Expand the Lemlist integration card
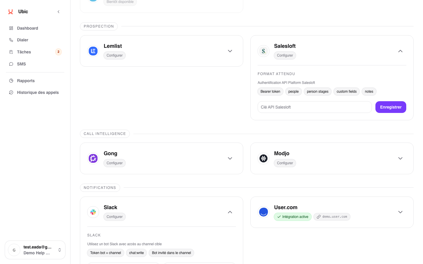 [230, 51]
